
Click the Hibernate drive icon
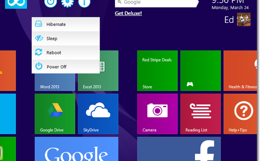[x=39, y=24]
